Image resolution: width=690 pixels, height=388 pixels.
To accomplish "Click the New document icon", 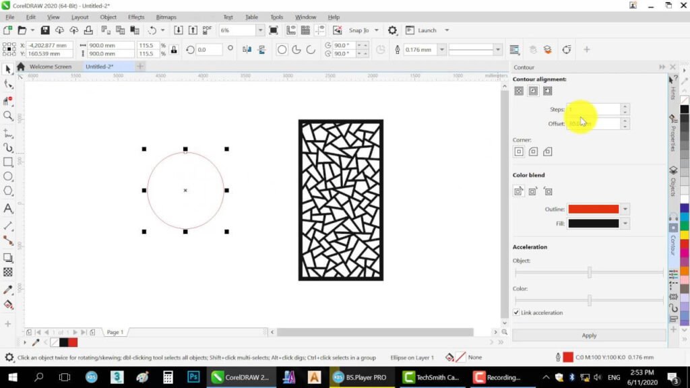I will [x=7, y=30].
